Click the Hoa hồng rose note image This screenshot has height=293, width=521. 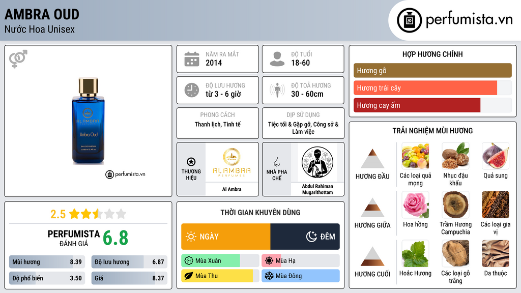415,204
